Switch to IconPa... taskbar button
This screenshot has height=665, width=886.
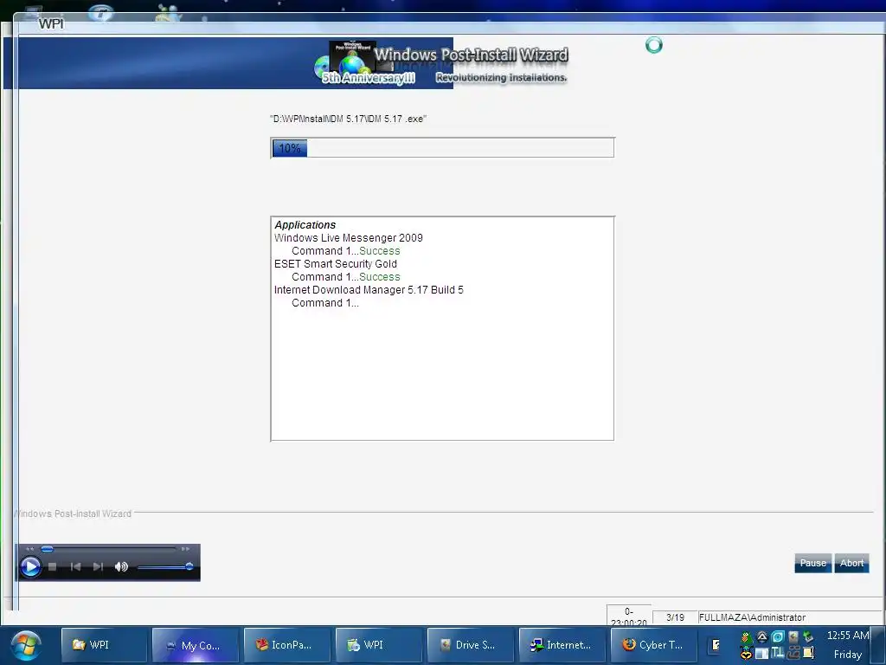pos(287,644)
